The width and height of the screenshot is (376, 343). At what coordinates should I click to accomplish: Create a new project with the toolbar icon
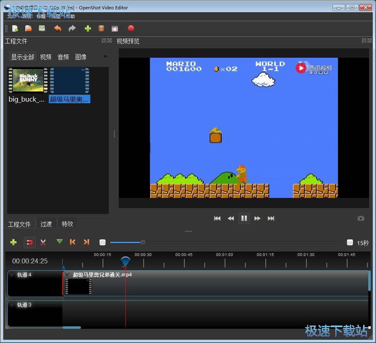click(x=15, y=28)
